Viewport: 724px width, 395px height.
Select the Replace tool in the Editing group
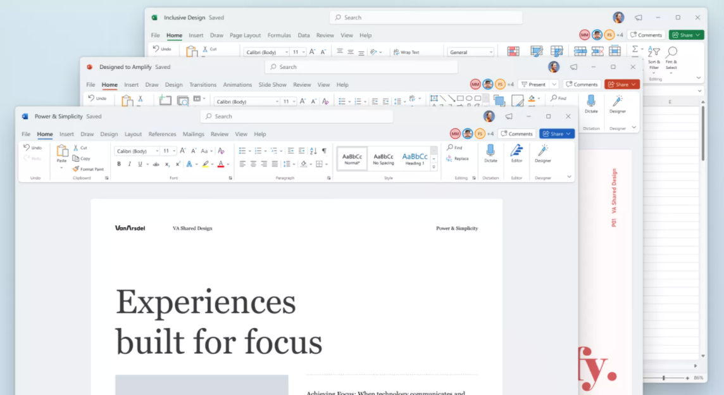coord(460,158)
